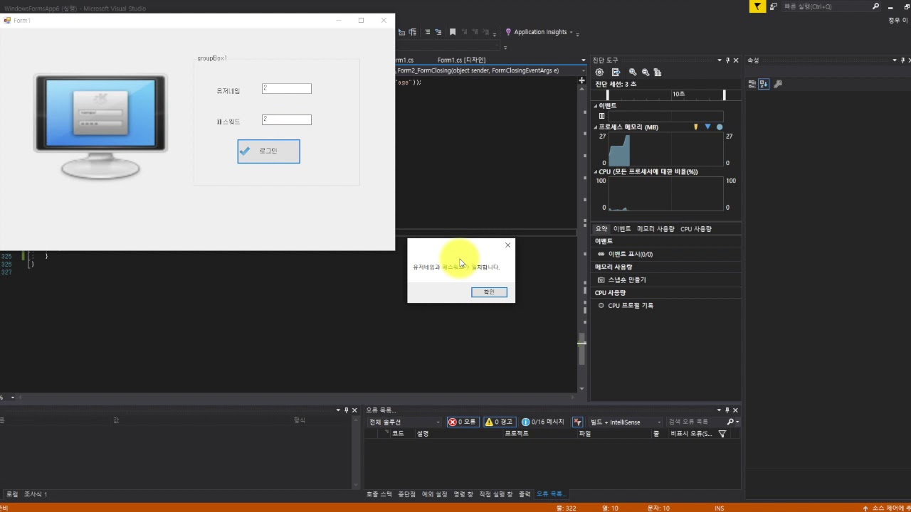Show categorized view in properties panel

(x=752, y=84)
